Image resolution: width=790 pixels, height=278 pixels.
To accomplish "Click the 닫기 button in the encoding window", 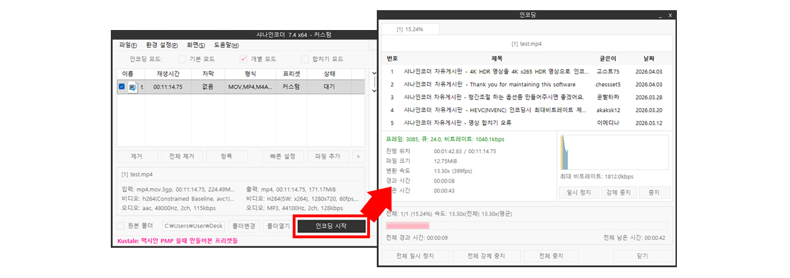I will 642,256.
